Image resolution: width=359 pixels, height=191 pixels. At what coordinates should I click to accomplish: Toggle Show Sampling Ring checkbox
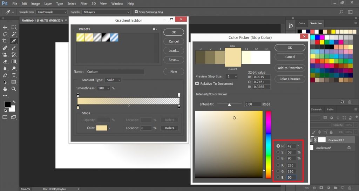coord(136,12)
